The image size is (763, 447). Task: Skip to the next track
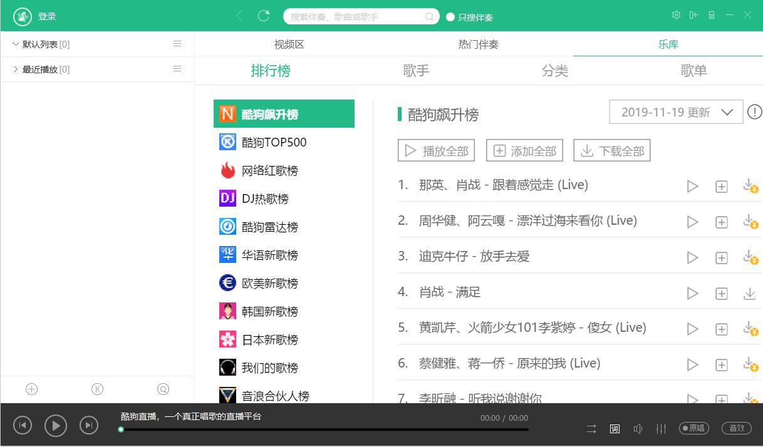pos(89,426)
